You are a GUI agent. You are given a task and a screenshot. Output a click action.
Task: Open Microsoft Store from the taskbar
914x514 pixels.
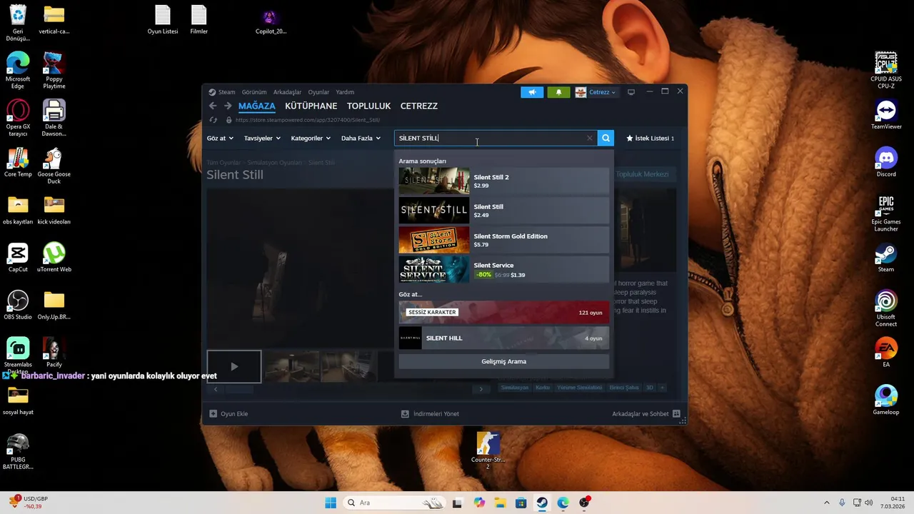point(521,503)
